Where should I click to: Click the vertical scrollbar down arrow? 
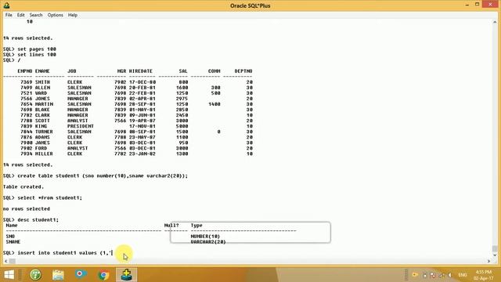click(495, 255)
